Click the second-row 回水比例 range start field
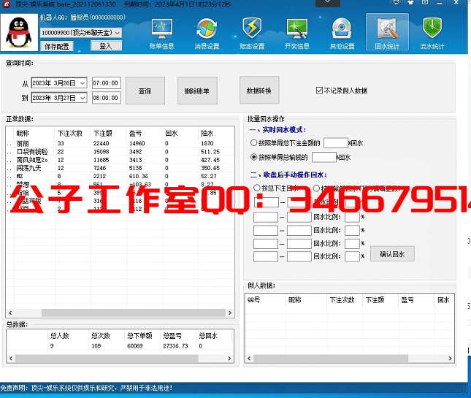The width and height of the screenshot is (471, 398). pos(266,217)
